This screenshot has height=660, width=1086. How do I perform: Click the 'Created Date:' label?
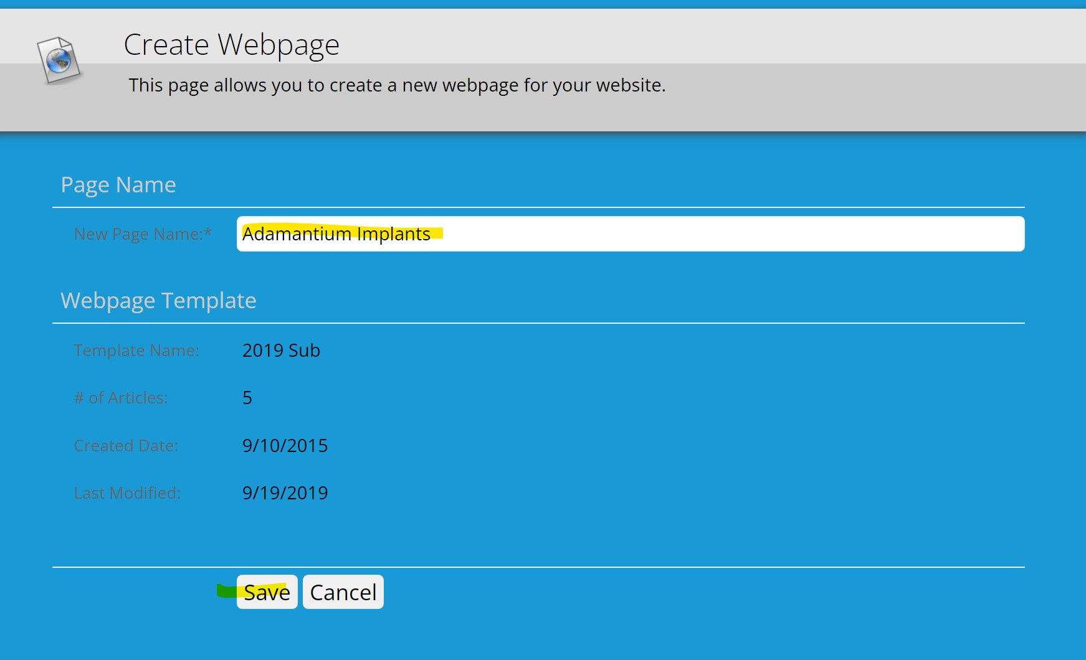coord(126,446)
